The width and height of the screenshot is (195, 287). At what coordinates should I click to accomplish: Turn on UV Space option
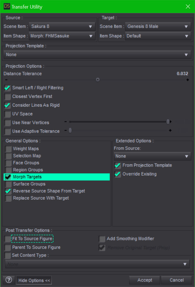(x=8, y=114)
